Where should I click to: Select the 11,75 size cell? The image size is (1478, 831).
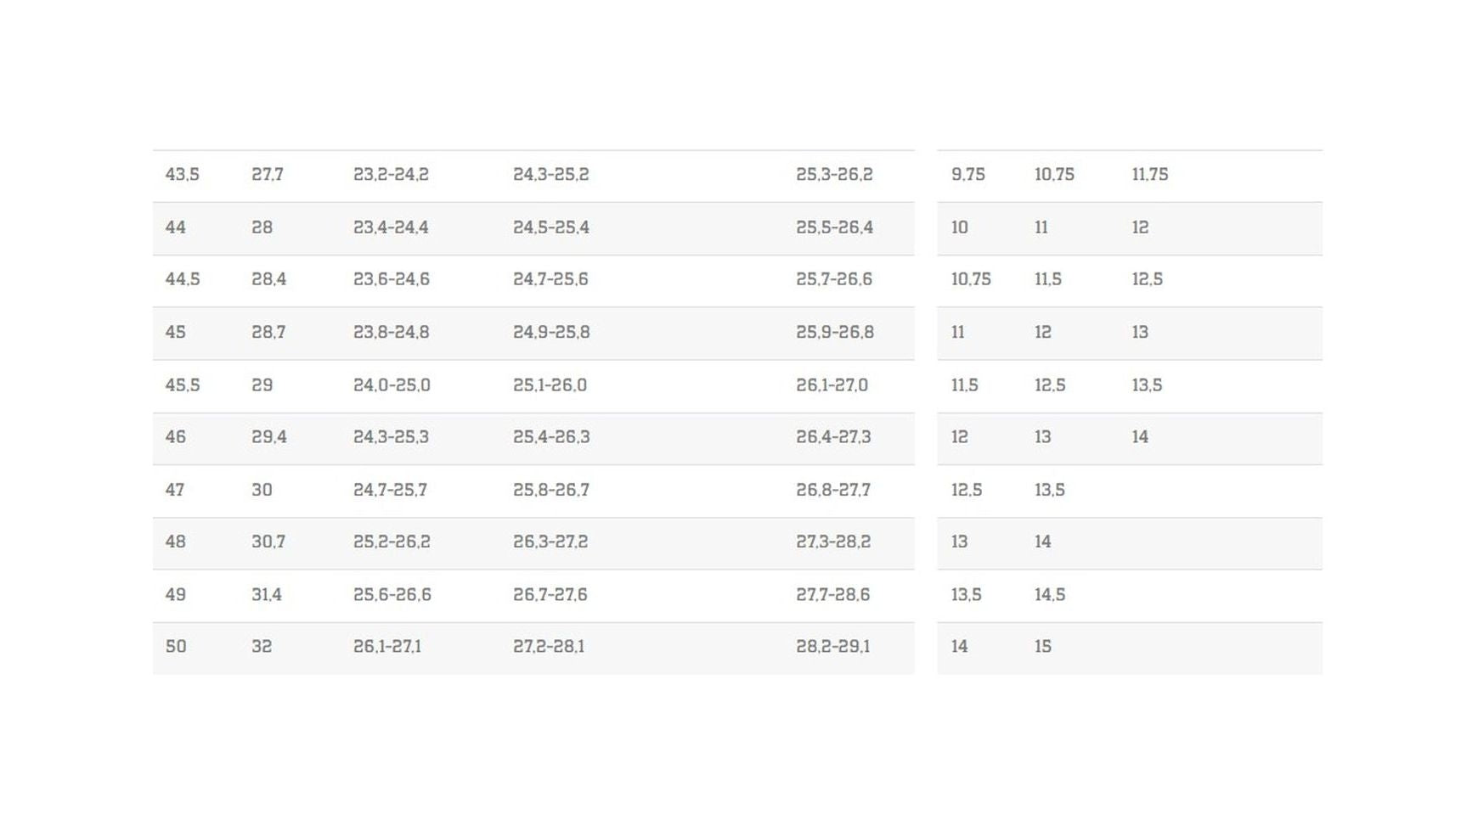[x=1149, y=175]
